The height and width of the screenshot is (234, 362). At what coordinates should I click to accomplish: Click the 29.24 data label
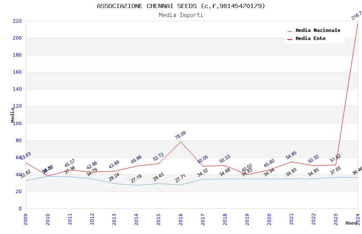114,177
